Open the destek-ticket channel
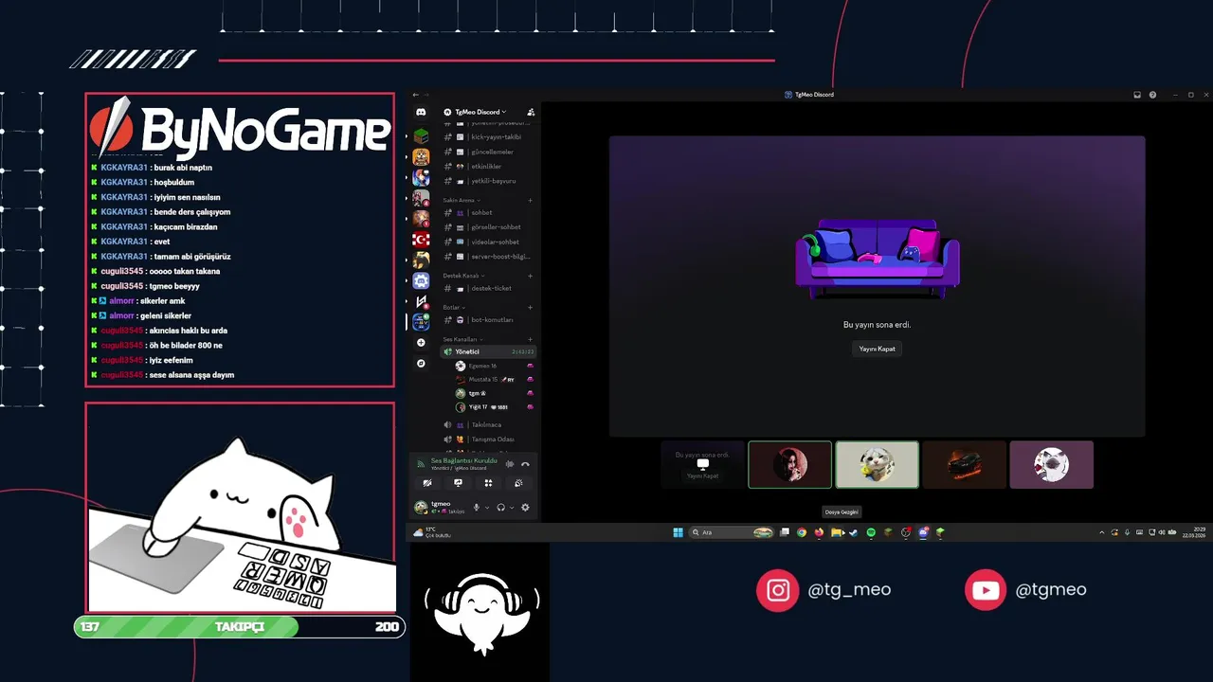 489,288
